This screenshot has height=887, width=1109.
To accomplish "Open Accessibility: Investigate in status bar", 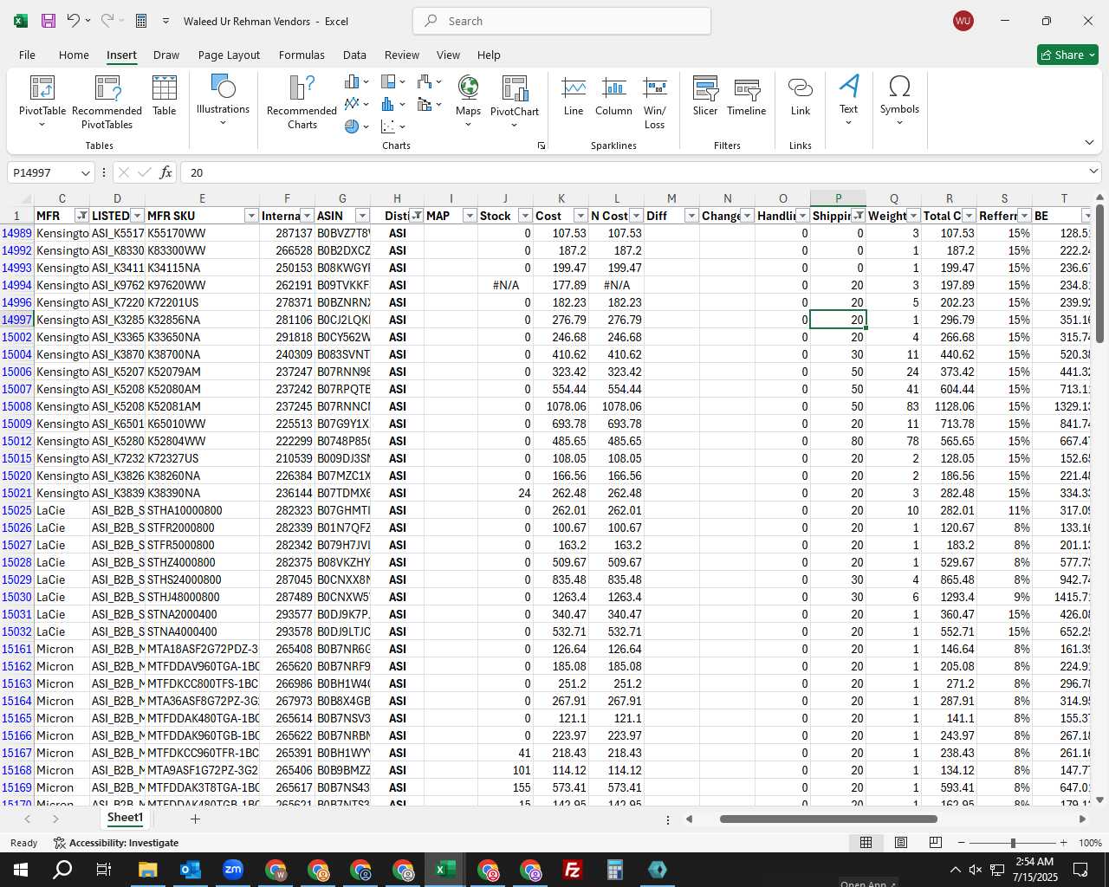I will point(116,843).
